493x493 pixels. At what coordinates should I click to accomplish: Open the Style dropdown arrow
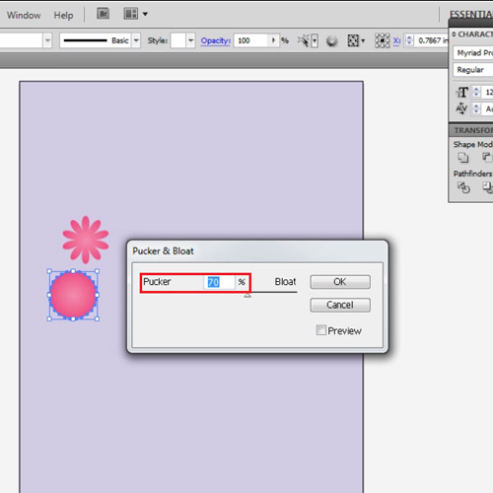190,40
